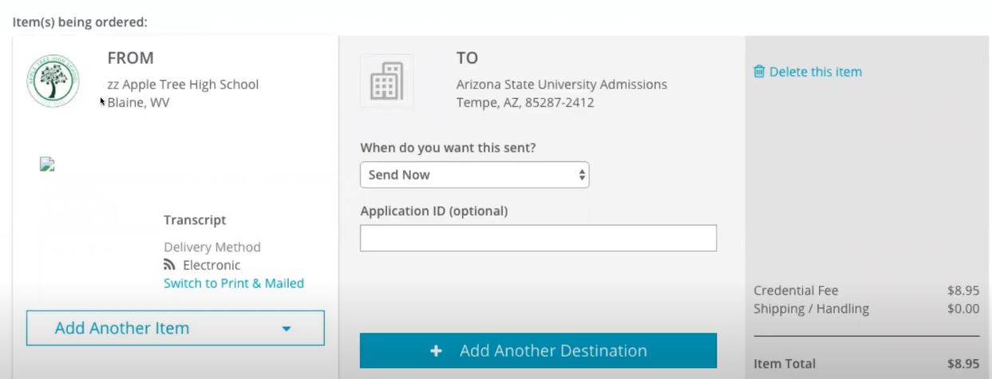Select the Transcript item label
The image size is (992, 379).
[195, 220]
